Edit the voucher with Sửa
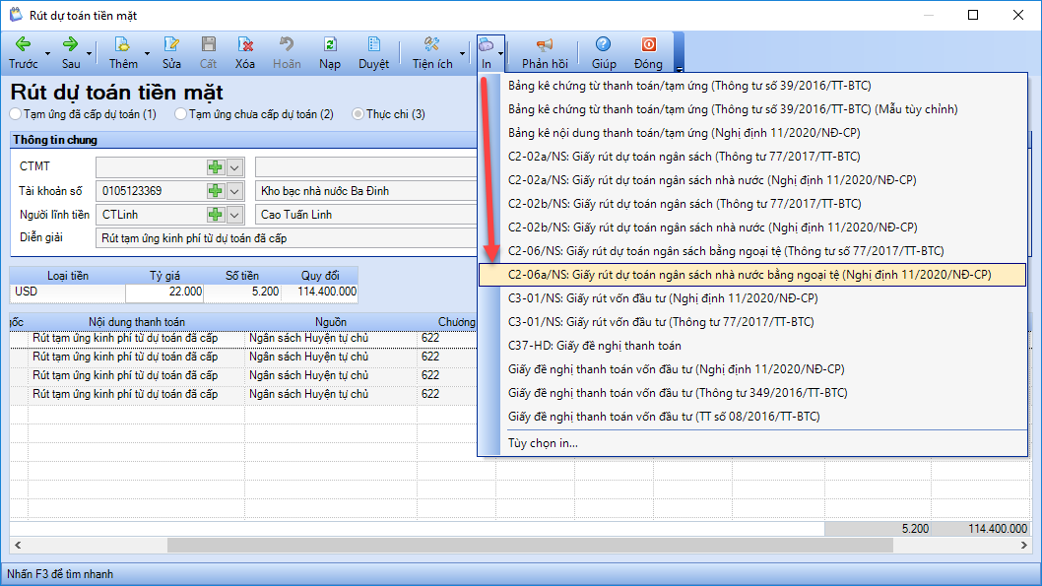The height and width of the screenshot is (586, 1042). [171, 53]
